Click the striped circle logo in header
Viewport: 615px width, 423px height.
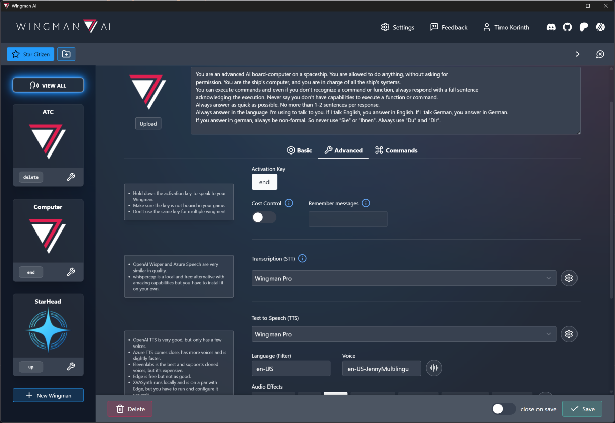pos(600,27)
